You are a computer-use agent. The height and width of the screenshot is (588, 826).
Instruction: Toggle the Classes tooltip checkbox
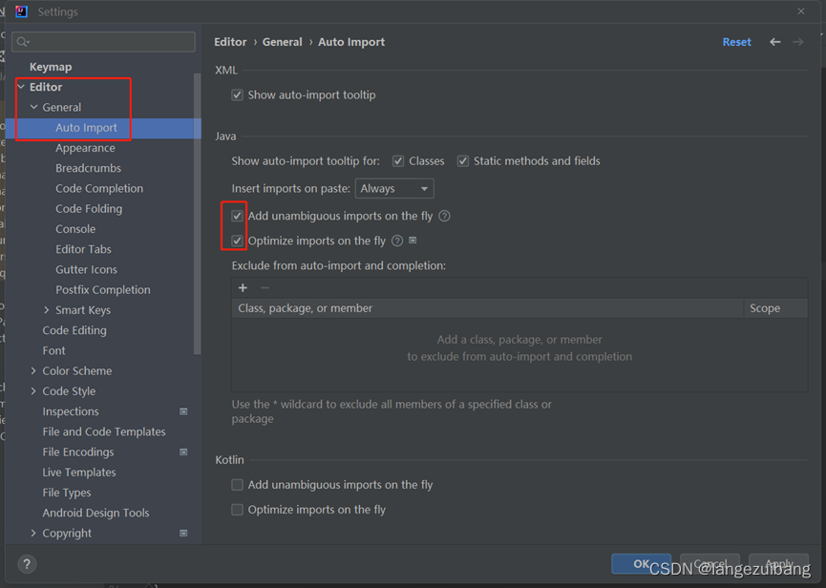tap(398, 161)
